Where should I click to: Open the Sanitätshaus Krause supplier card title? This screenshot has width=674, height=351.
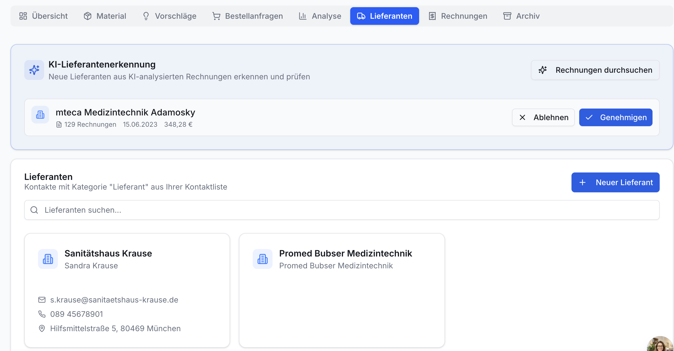click(108, 253)
